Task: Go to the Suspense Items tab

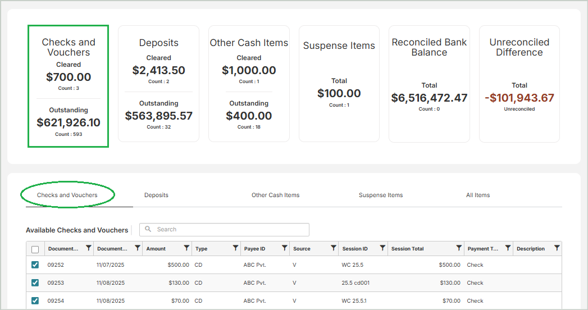Action: click(381, 195)
